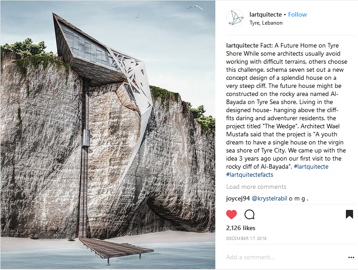Expand Load more comments
The height and width of the screenshot is (270, 358).
[x=256, y=187]
